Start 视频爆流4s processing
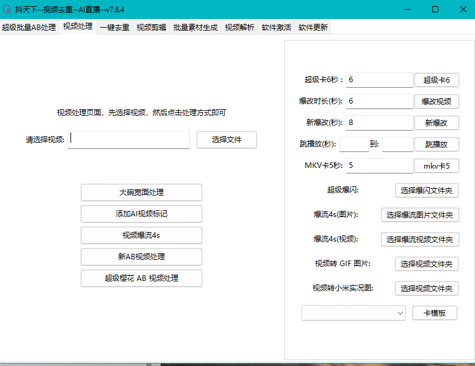 [x=141, y=235]
